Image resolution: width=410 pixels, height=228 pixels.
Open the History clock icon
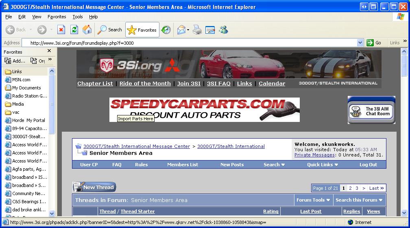coord(166,30)
